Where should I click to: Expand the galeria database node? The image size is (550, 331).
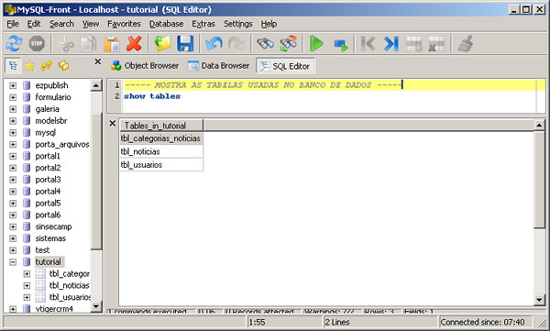tap(13, 109)
